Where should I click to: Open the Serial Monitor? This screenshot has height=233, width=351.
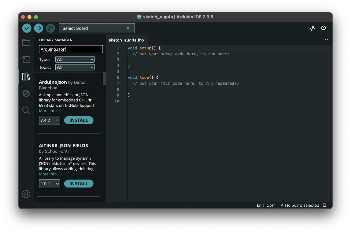324,28
